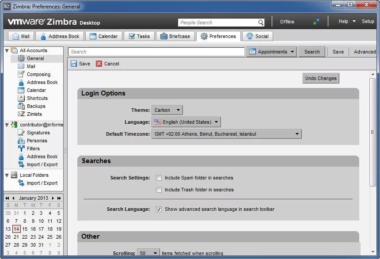Click the Briefcase tab icon
The height and width of the screenshot is (259, 380).
164,36
